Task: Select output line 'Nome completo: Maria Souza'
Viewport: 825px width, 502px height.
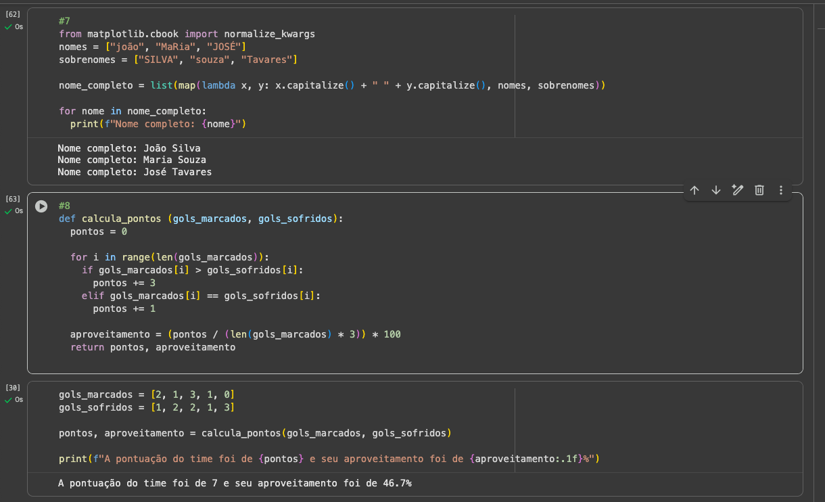Action: tap(132, 160)
